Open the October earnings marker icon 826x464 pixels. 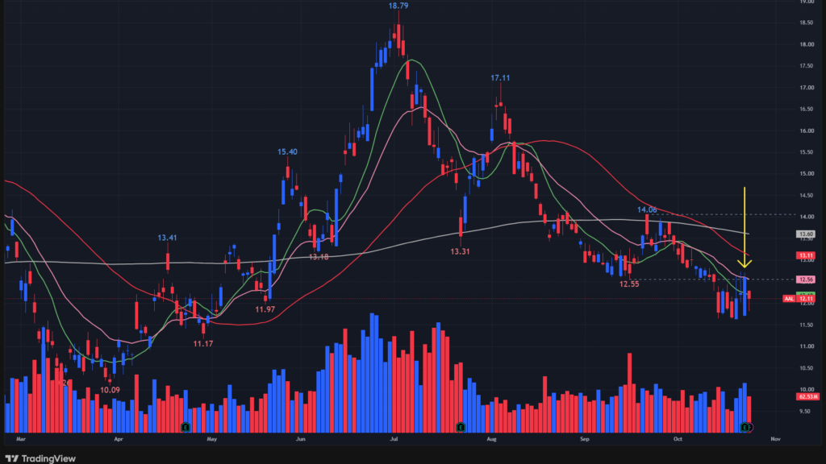[745, 427]
